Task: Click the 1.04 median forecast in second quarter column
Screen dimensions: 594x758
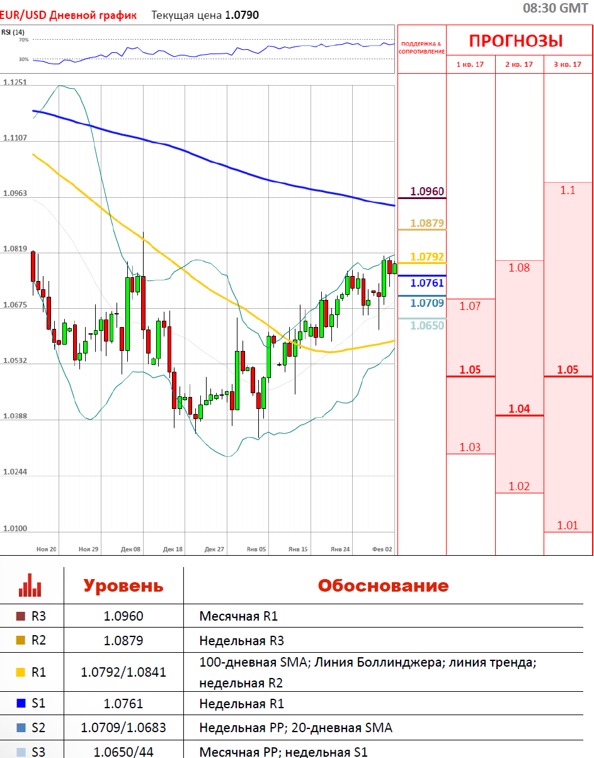Action: click(519, 409)
